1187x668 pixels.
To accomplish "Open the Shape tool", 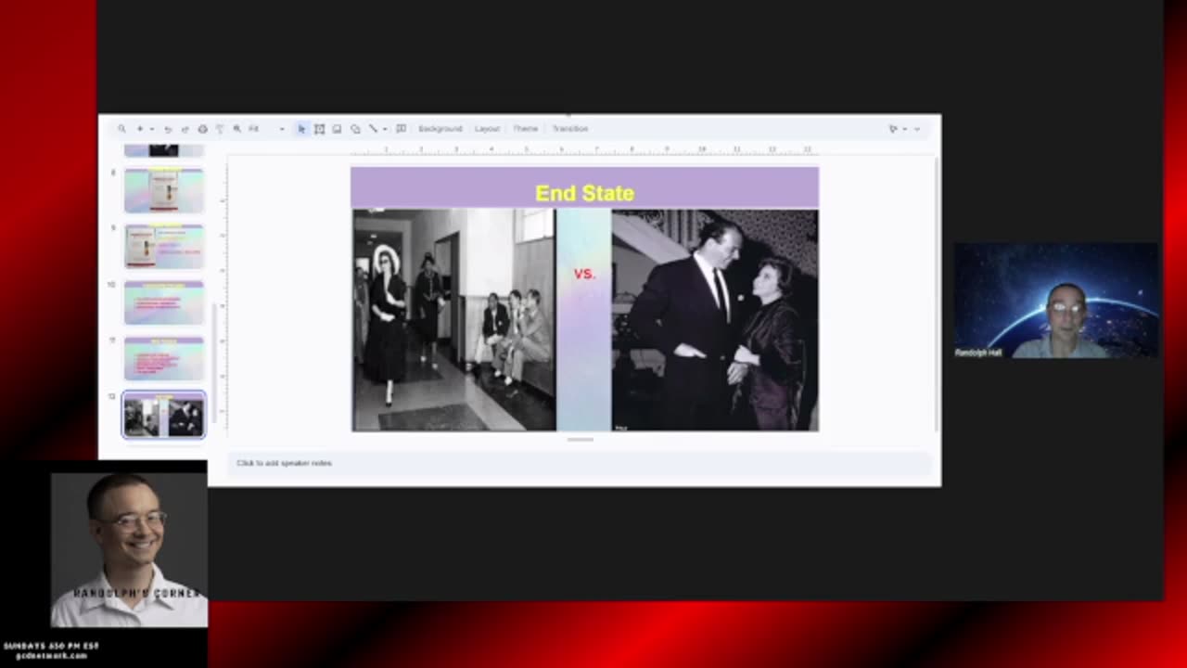I will tap(355, 129).
